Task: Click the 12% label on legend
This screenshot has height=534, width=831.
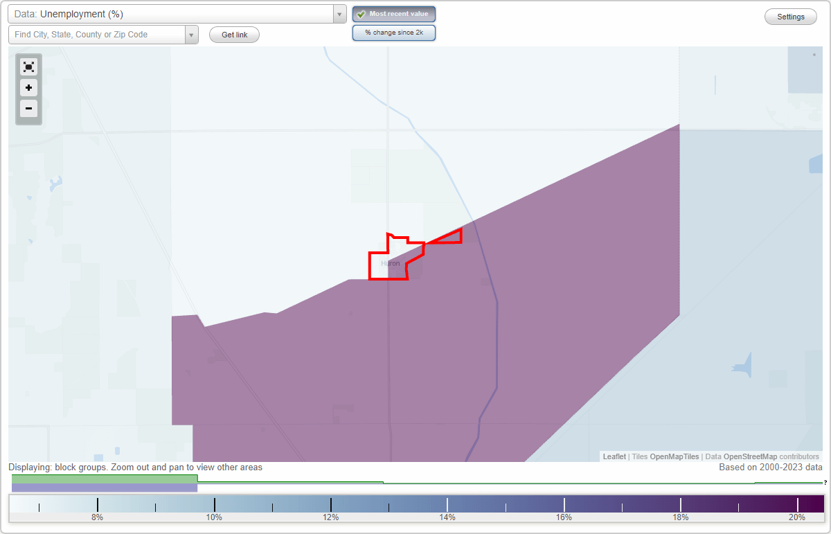Action: coord(330,517)
